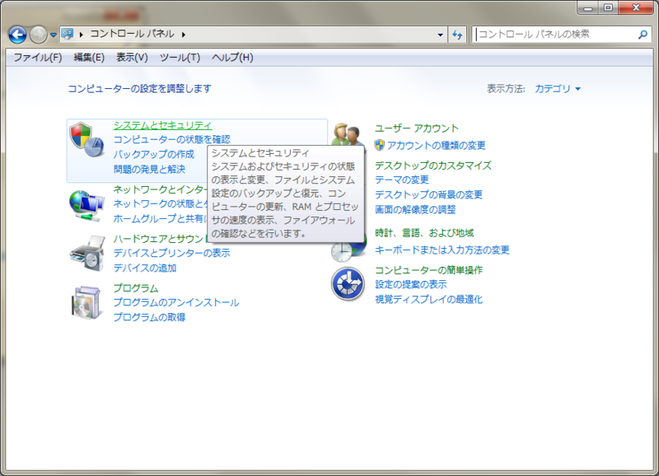
Task: Open デバイスとプリンターの表示 link
Action: pyautogui.click(x=172, y=253)
